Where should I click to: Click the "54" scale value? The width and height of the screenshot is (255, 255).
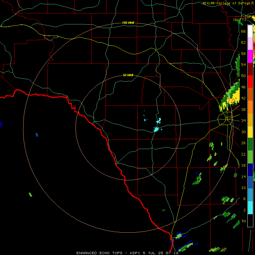[x=243, y=65]
